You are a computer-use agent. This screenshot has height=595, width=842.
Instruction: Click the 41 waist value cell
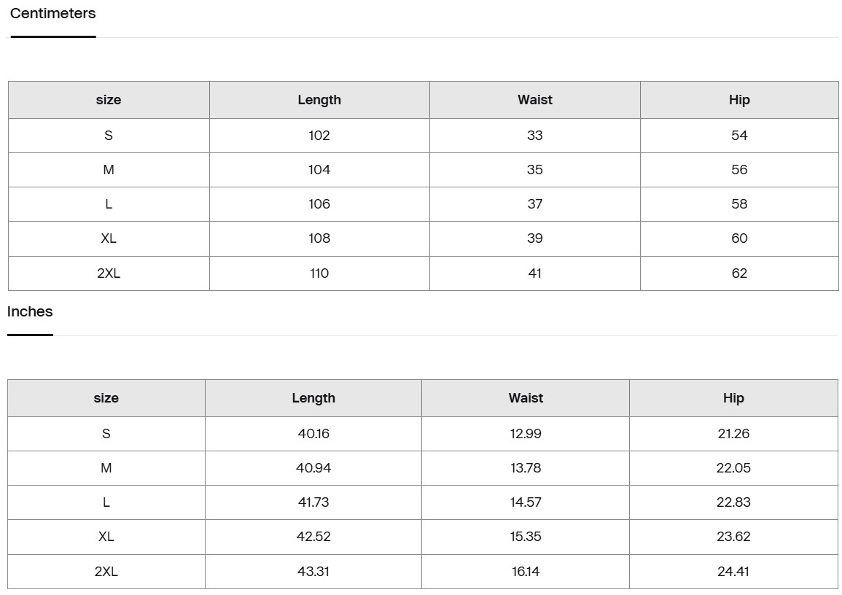pos(535,273)
